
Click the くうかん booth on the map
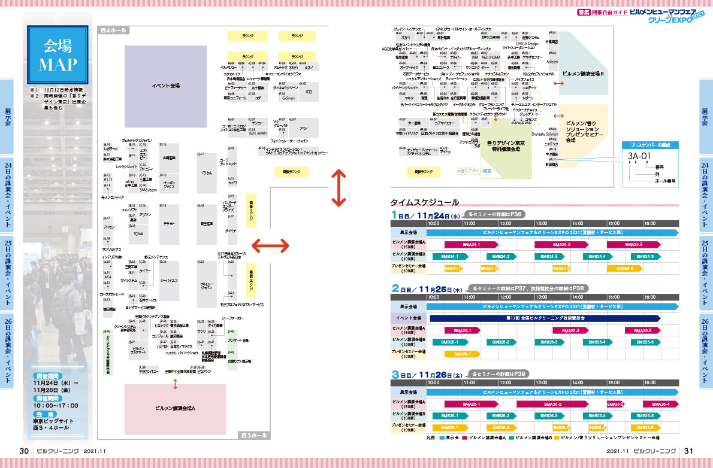click(207, 173)
